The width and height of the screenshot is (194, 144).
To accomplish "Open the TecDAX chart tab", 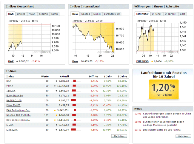I will [43, 14].
